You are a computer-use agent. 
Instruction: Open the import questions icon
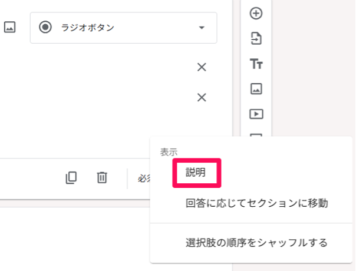256,39
